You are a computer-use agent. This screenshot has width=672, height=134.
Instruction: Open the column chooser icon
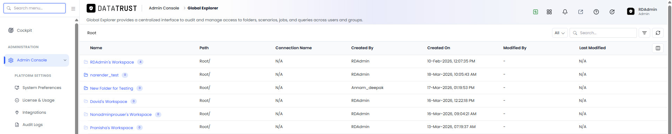(x=658, y=48)
